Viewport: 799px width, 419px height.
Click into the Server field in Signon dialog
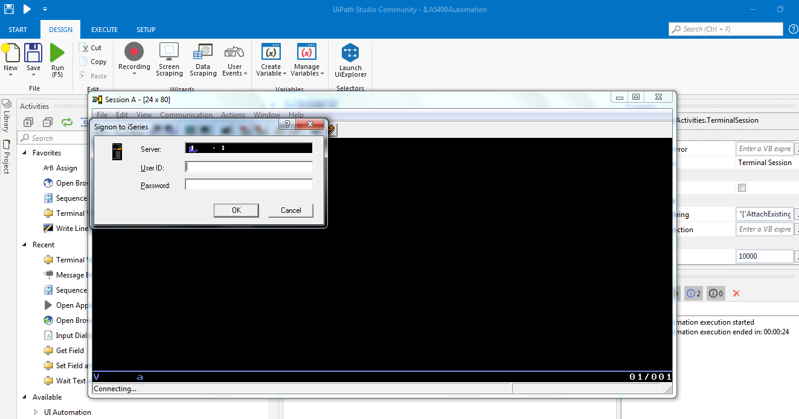click(249, 148)
